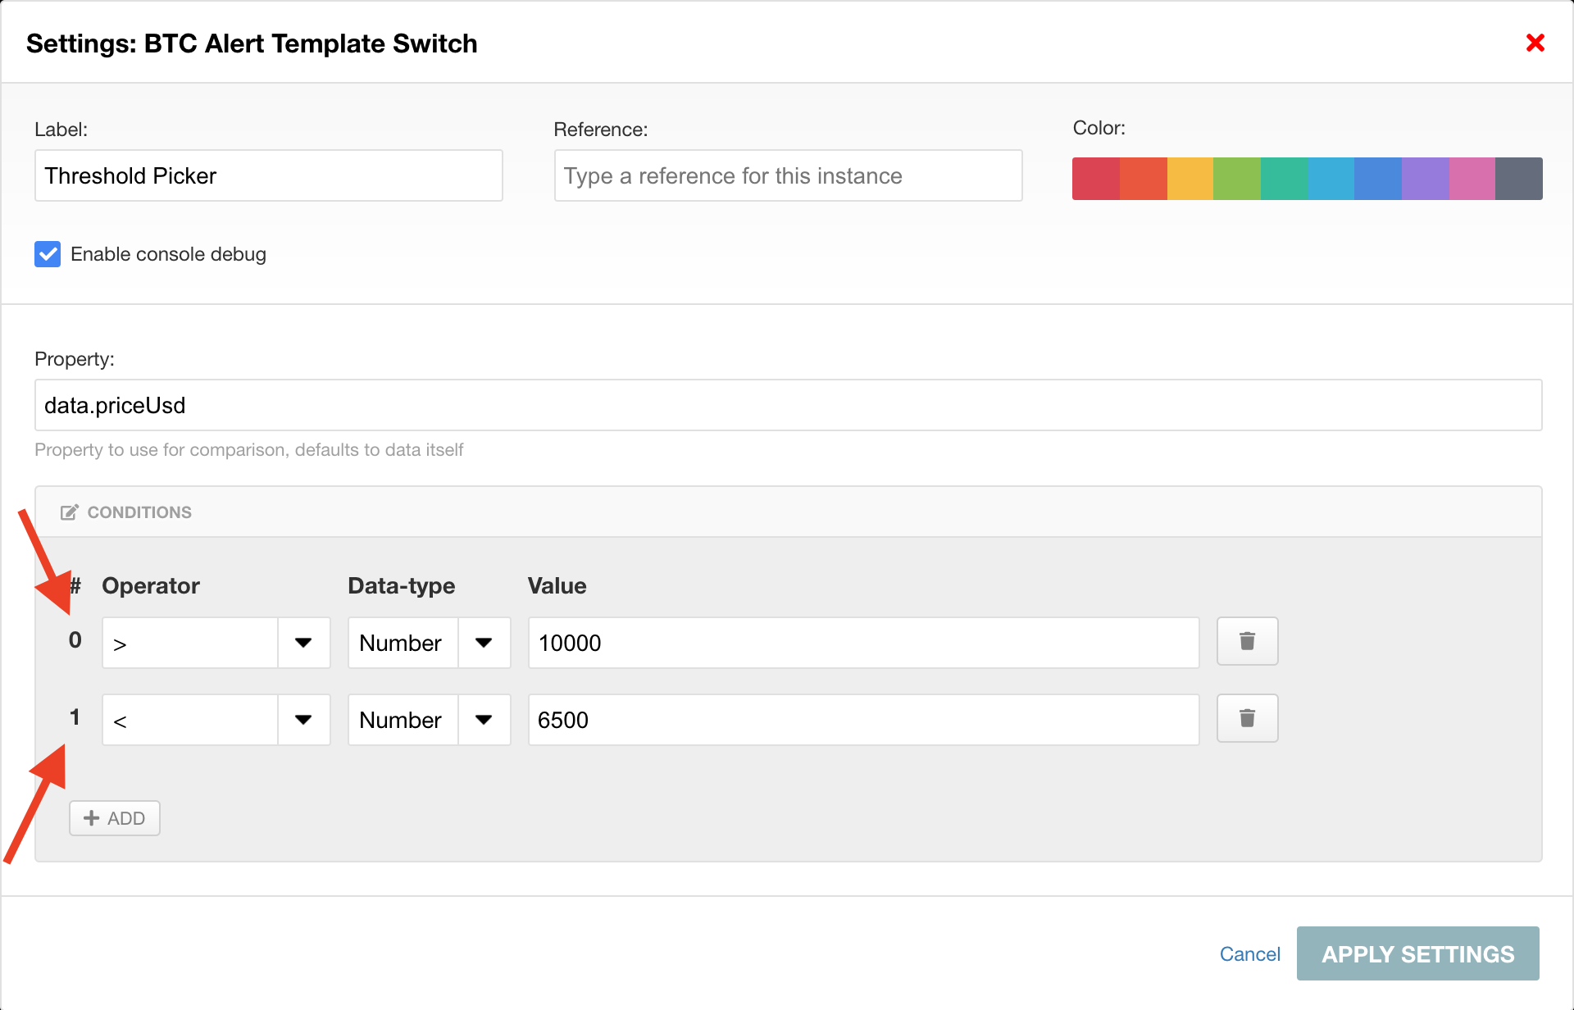Image resolution: width=1574 pixels, height=1010 pixels.
Task: Click the Conditions edit pencil icon
Action: (70, 512)
